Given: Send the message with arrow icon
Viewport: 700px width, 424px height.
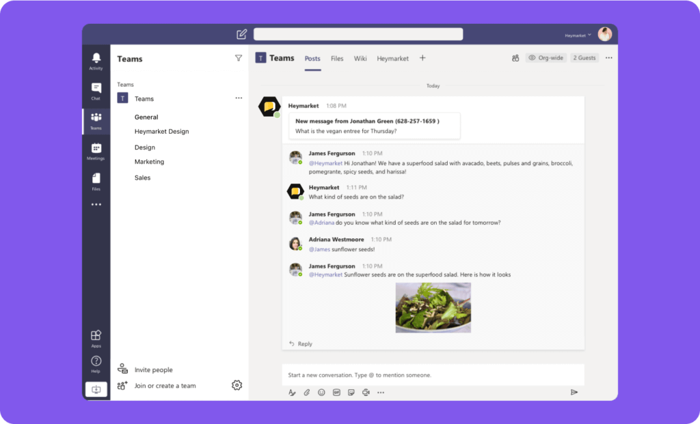Looking at the screenshot, I should click(x=574, y=393).
